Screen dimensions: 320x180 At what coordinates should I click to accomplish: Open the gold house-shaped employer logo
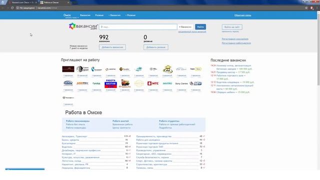click(x=167, y=69)
